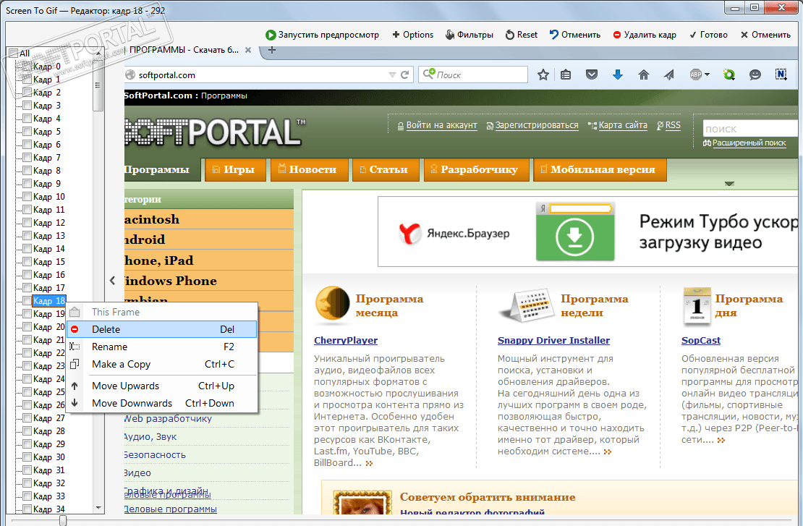The height and width of the screenshot is (526, 803).
Task: Click the browser bookmarks list icon
Action: click(x=566, y=75)
